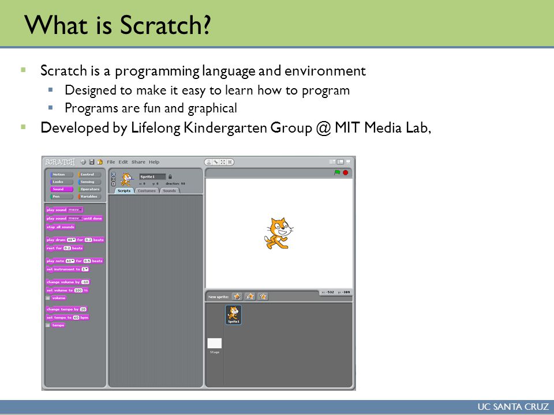The image size is (554, 415).
Task: Switch to small stage view mode
Action: pos(332,161)
